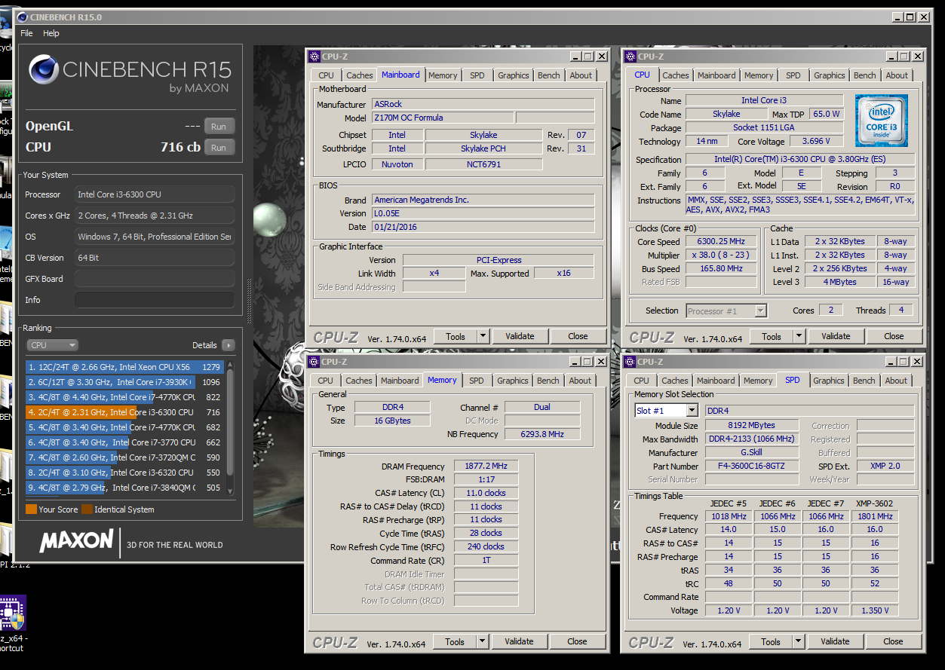Click the CPU-Z icon in Mainboard window title
Screen dimensions: 945x670
tap(314, 57)
